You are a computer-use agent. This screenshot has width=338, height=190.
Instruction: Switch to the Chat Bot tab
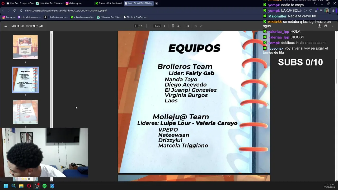(x=20, y=3)
